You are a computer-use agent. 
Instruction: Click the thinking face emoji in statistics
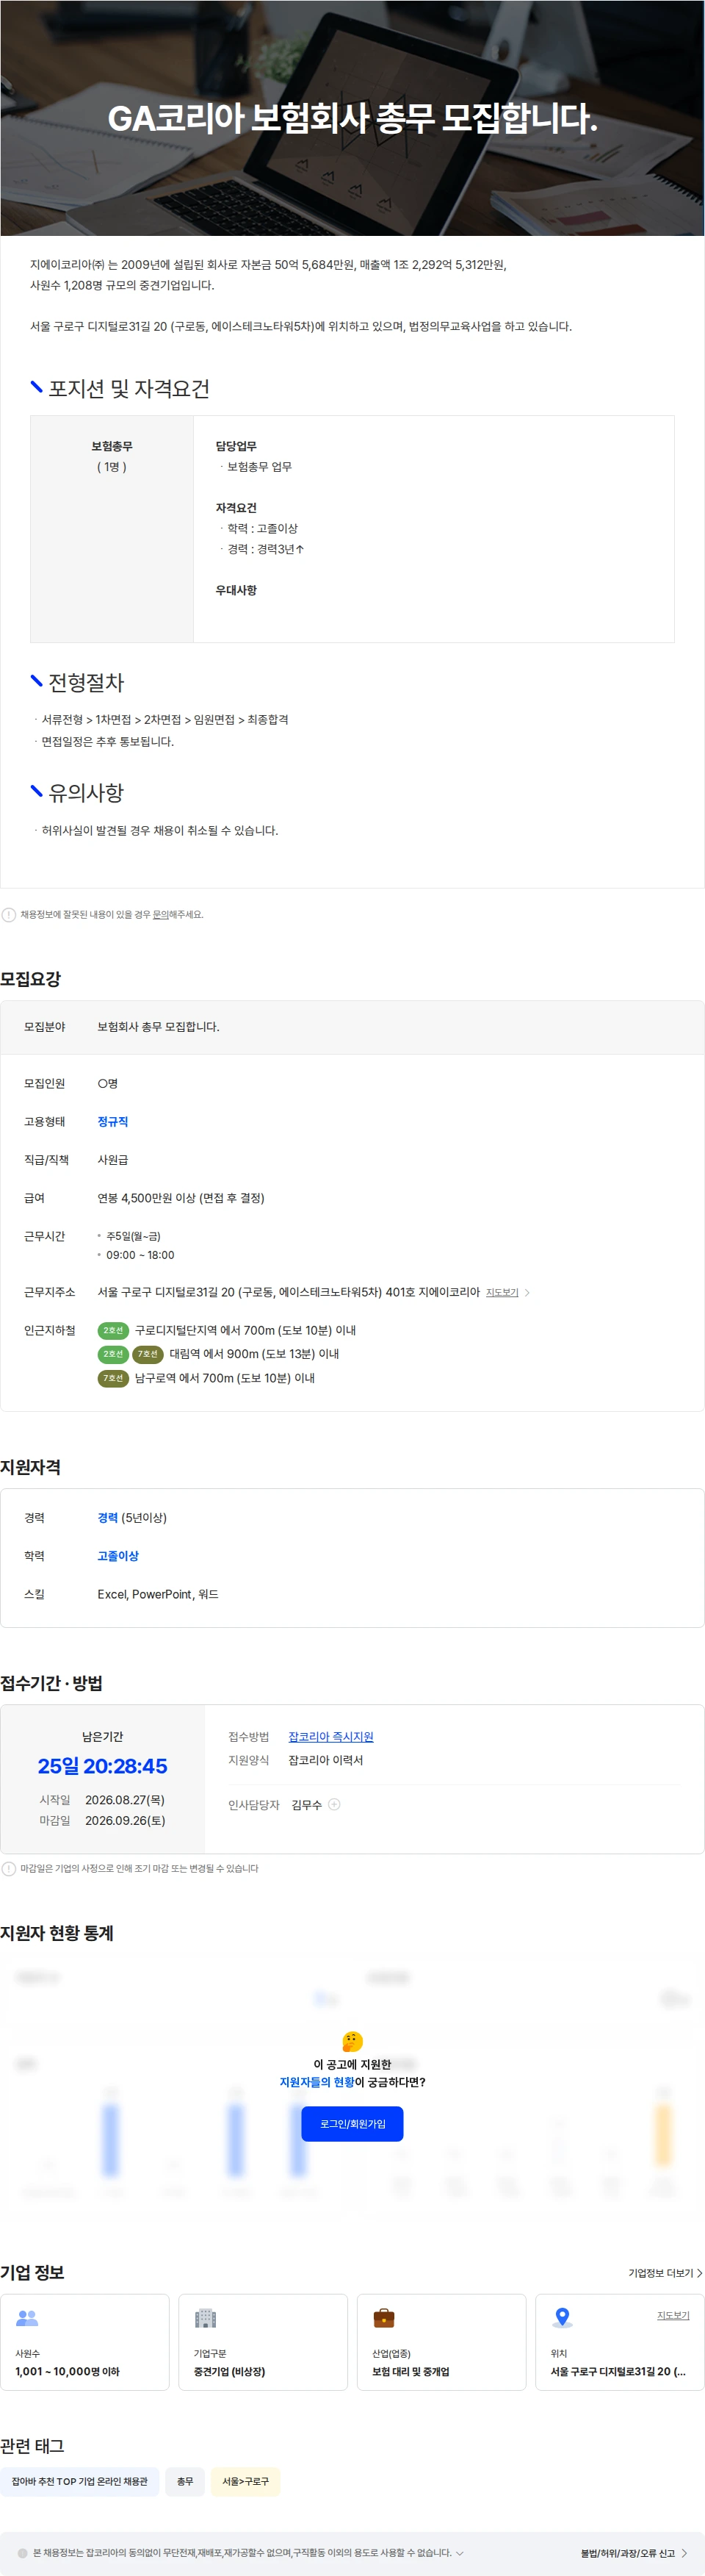coord(352,2041)
